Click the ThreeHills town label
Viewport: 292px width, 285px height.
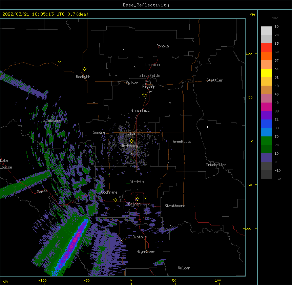pos(181,141)
